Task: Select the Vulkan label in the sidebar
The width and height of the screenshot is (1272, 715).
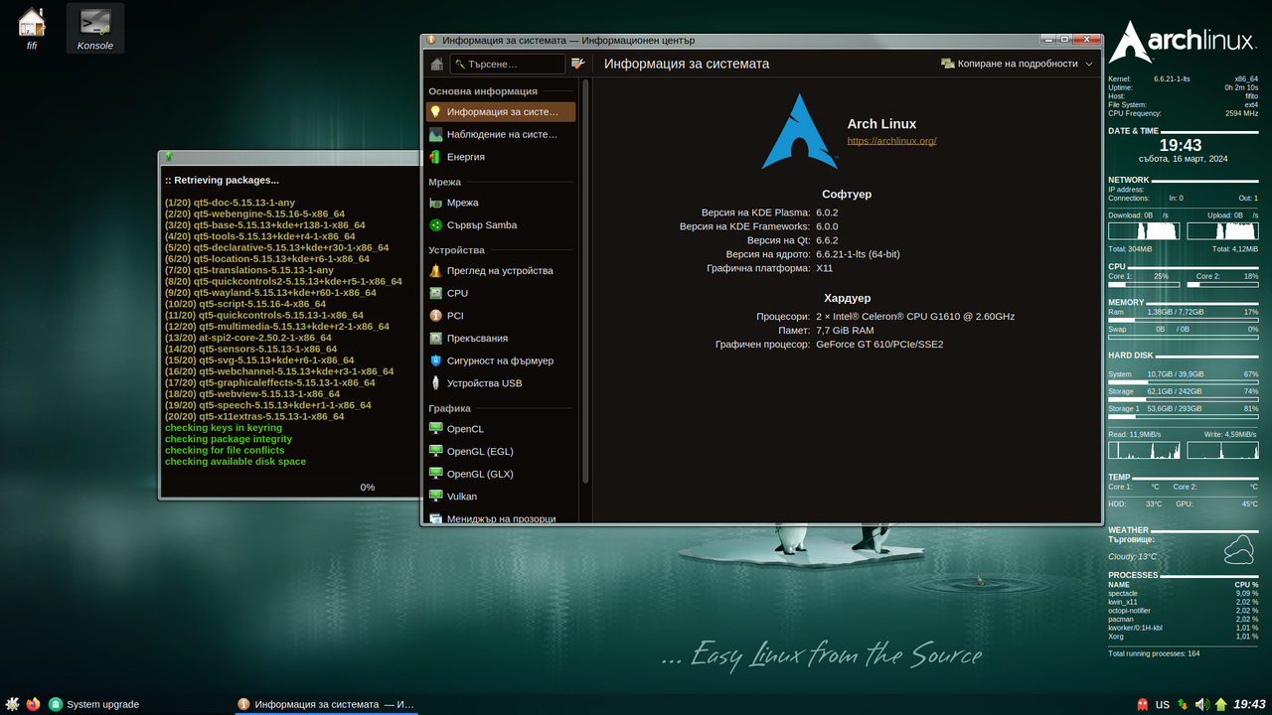Action: coord(461,497)
